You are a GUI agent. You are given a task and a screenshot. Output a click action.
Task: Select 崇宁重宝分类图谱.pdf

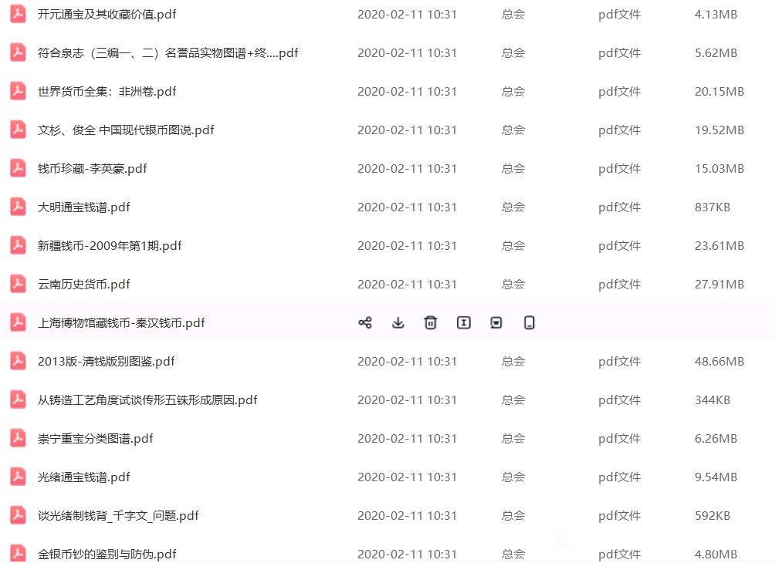tap(96, 439)
